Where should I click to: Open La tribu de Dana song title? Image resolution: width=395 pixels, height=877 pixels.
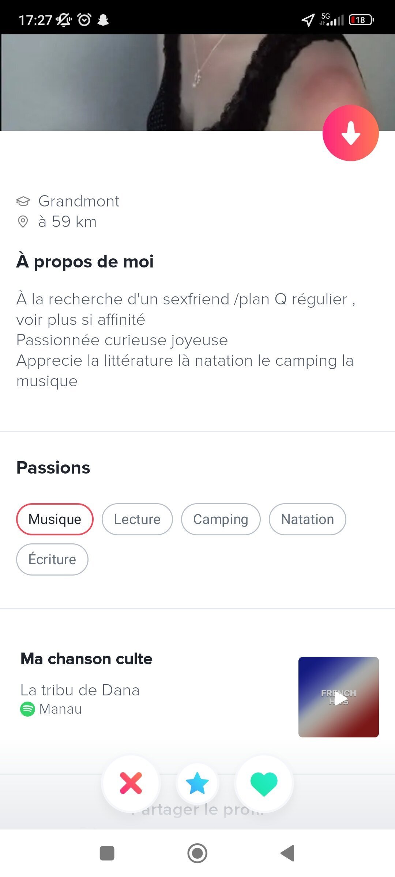pos(80,690)
